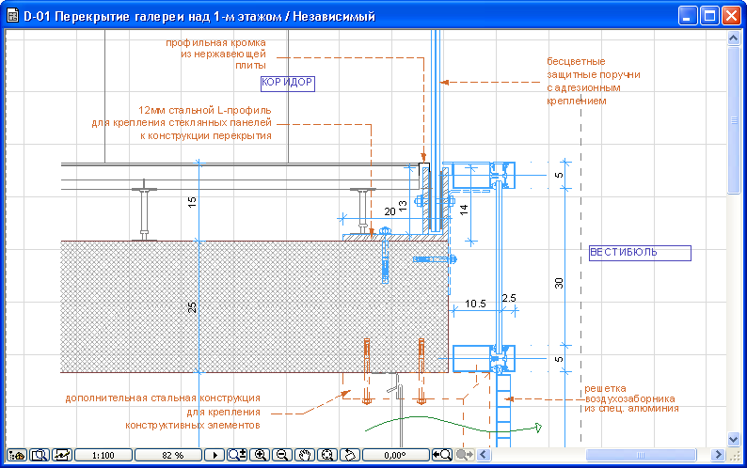
Task: Go to previous zoom view
Action: (441, 455)
